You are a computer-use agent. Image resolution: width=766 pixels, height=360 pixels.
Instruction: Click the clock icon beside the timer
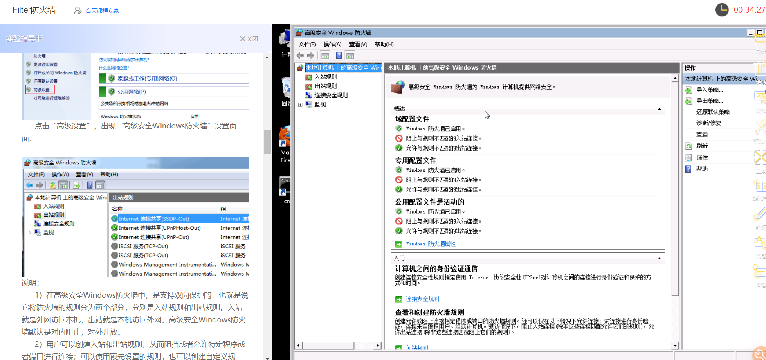[x=722, y=10]
